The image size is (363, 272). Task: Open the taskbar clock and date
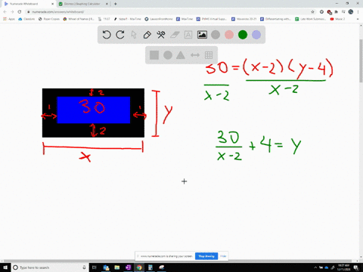[344, 267]
